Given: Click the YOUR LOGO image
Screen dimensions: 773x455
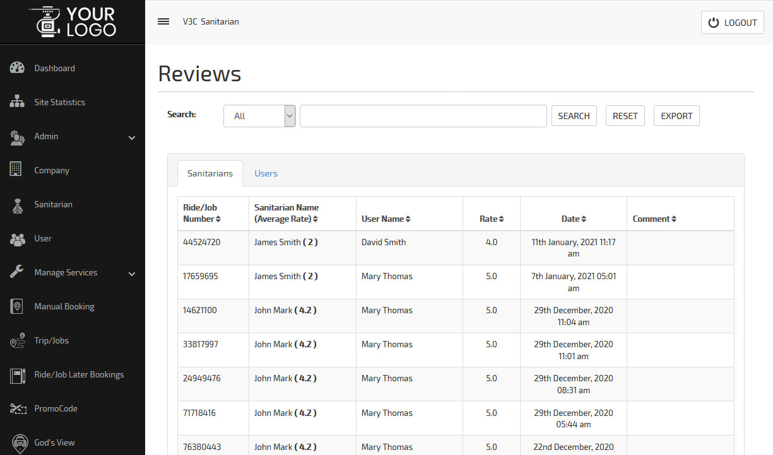Looking at the screenshot, I should [73, 21].
